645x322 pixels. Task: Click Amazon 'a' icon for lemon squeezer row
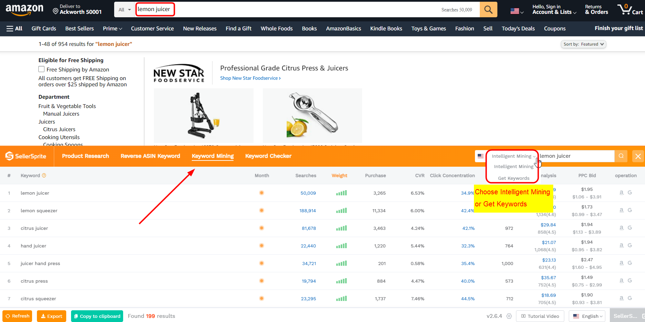[x=622, y=210]
